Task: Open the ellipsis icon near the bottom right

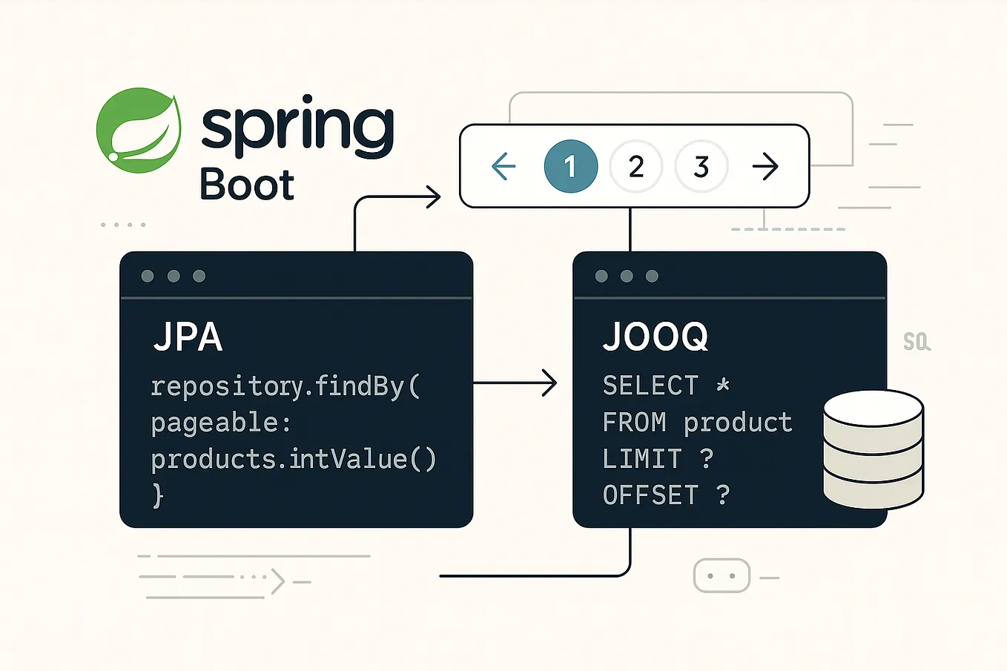Action: (x=721, y=575)
